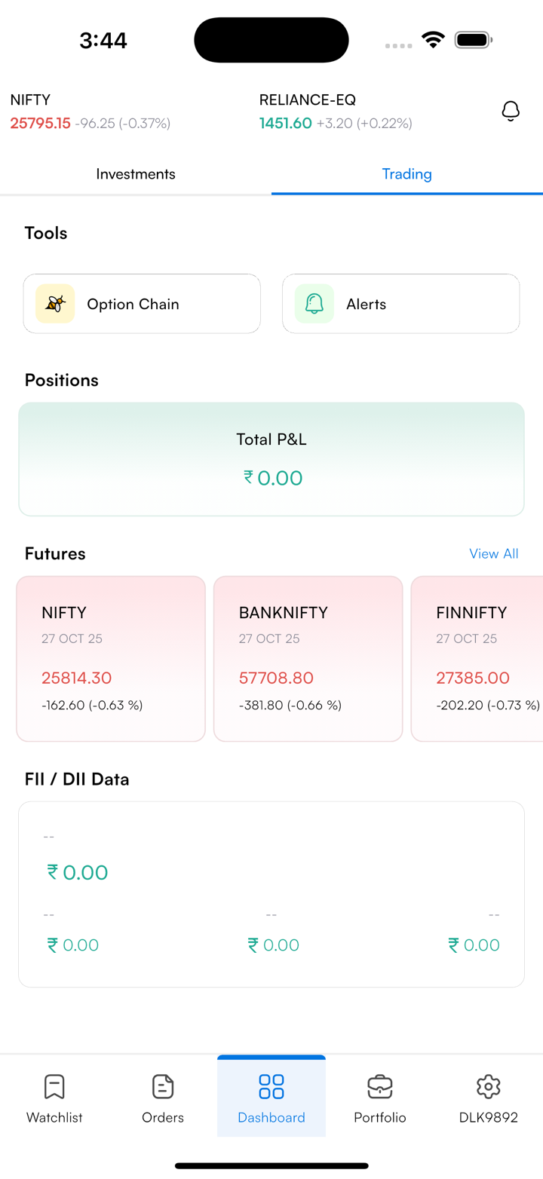This screenshot has width=543, height=1179.
Task: Tap the Total P&L positions card
Action: (x=271, y=459)
